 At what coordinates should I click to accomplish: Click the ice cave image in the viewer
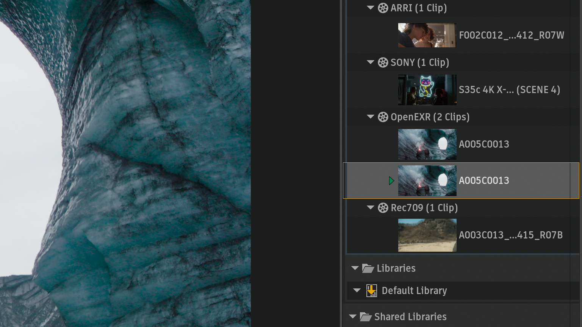point(125,163)
